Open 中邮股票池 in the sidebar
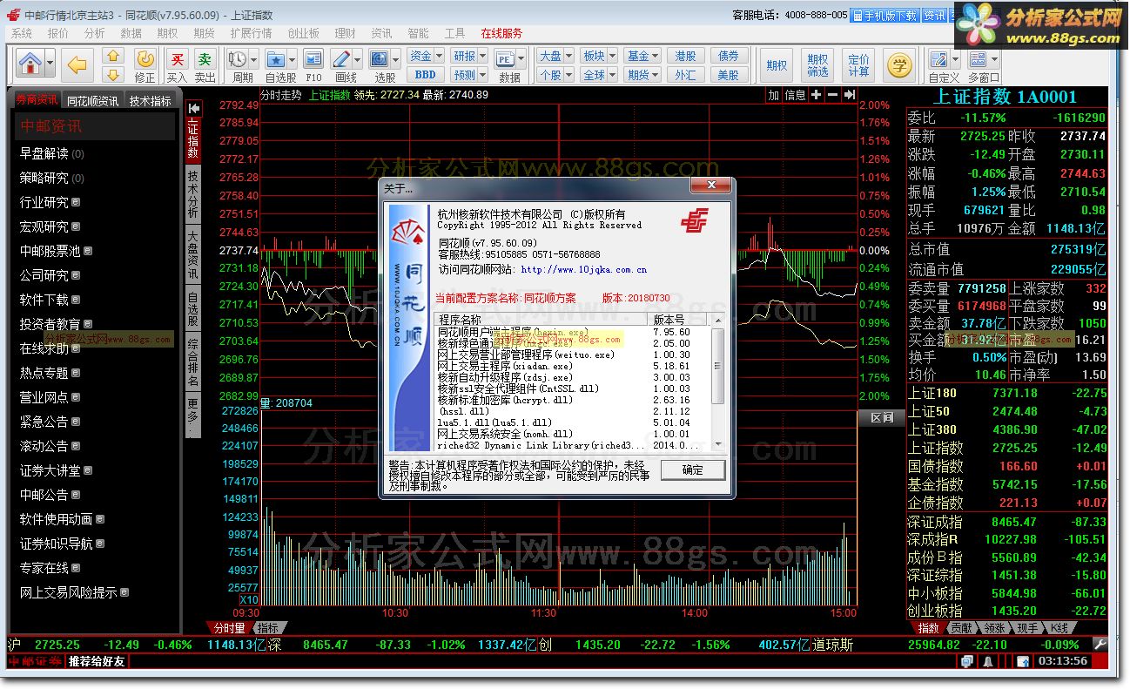This screenshot has height=689, width=1130. (50, 251)
